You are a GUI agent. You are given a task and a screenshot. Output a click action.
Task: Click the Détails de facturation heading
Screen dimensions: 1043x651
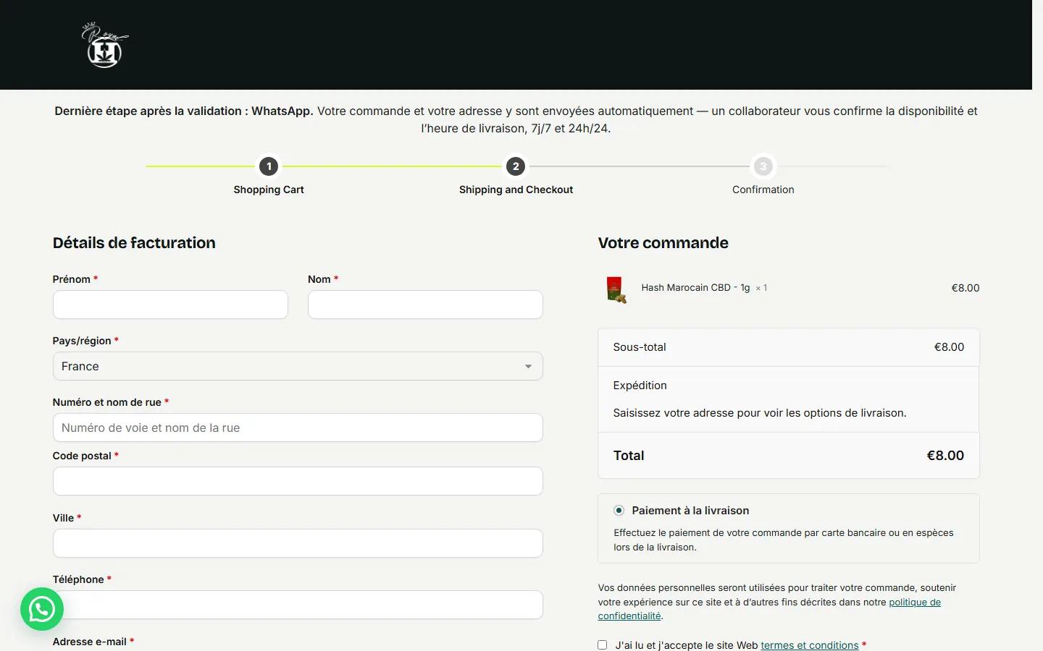134,243
